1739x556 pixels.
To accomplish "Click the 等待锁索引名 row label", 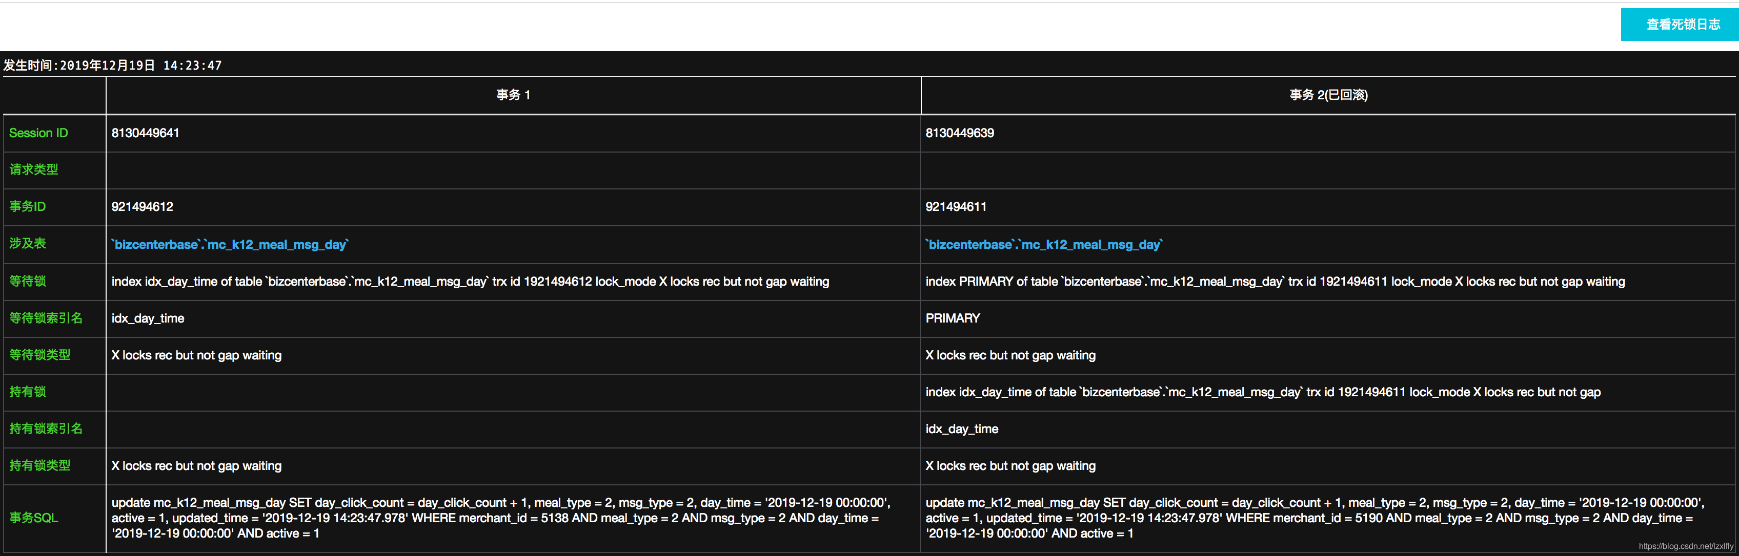I will (x=46, y=318).
